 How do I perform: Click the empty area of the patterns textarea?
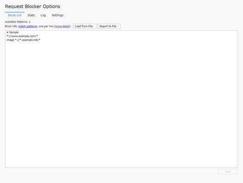(x=121, y=102)
